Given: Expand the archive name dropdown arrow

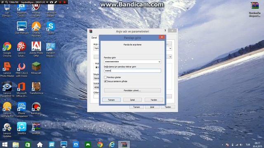Looking at the screenshot, I should click(170, 49).
